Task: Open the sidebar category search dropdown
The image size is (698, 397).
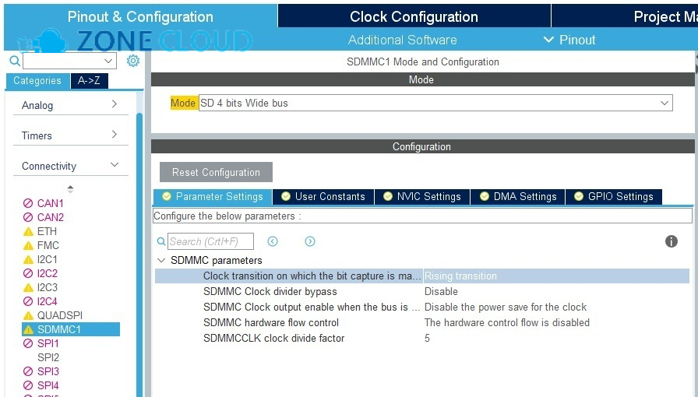Action: 108,61
